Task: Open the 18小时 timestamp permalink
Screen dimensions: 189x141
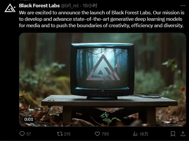Action: pyautogui.click(x=90, y=6)
